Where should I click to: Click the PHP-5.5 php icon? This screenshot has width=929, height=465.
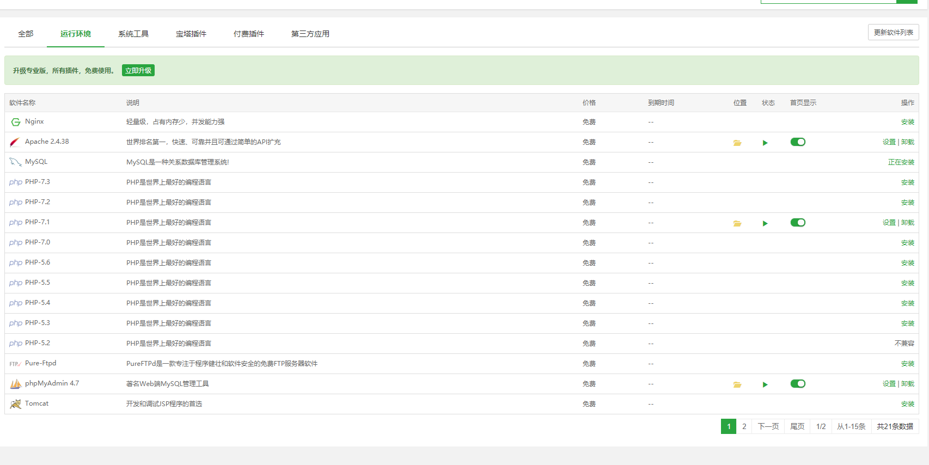tap(16, 283)
